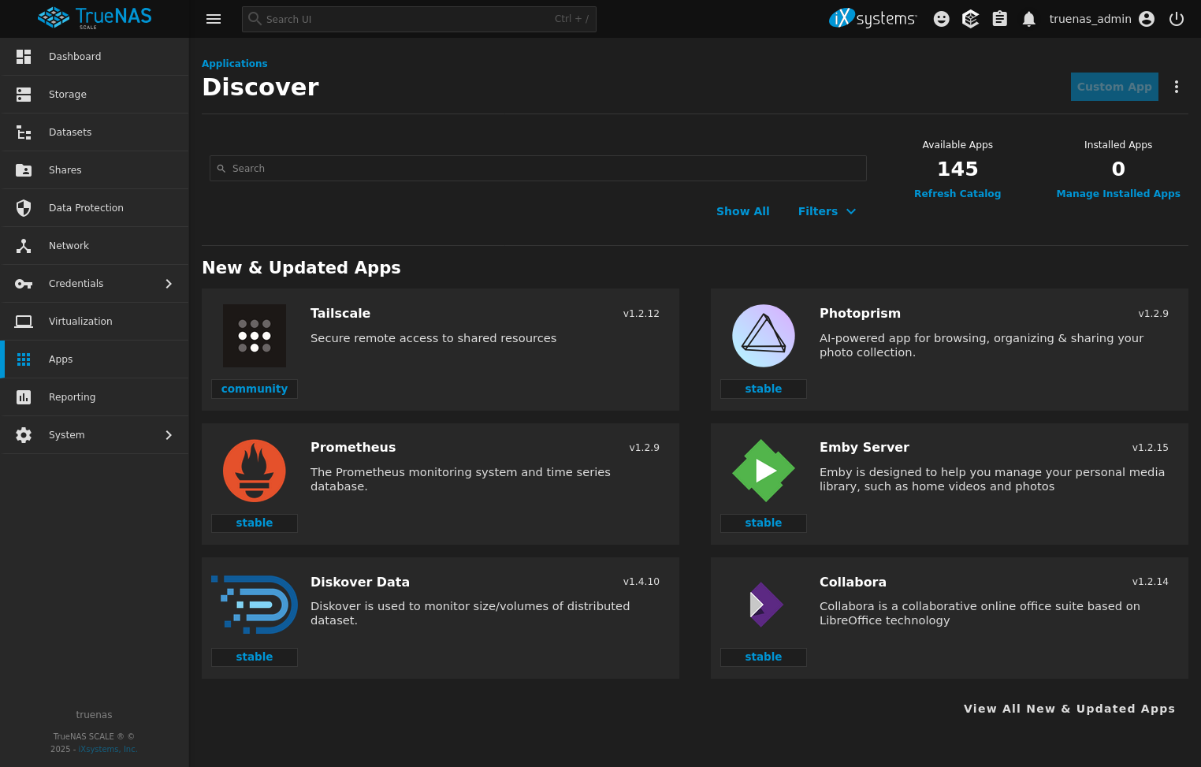Click the Custom App button
The image size is (1201, 767).
pyautogui.click(x=1114, y=87)
